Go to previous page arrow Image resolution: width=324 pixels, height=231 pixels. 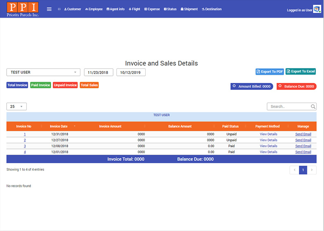tap(294, 170)
